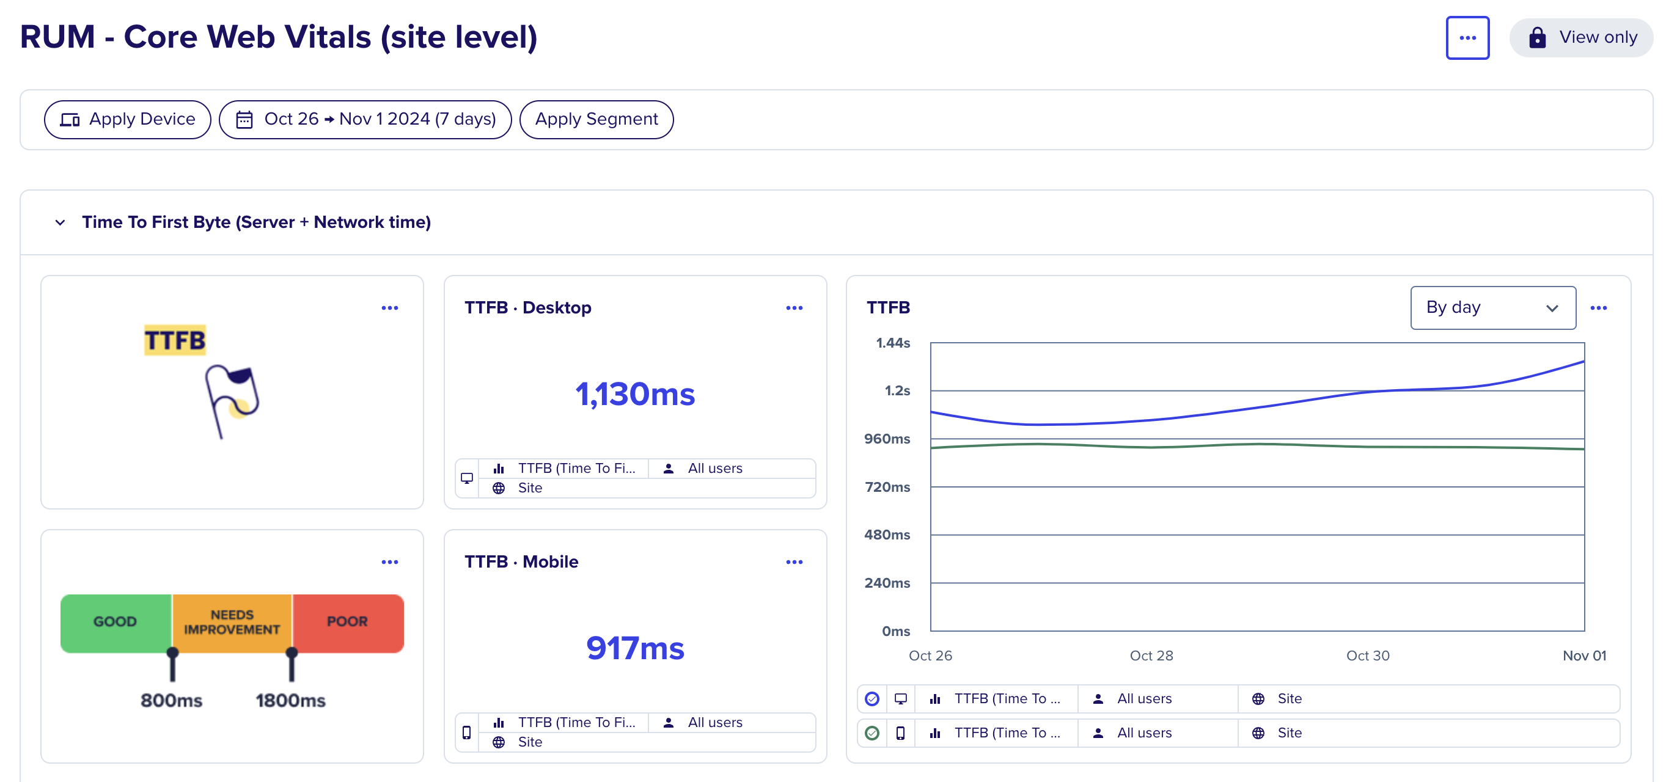This screenshot has height=782, width=1666.
Task: Click the Apply Device button
Action: pyautogui.click(x=127, y=120)
